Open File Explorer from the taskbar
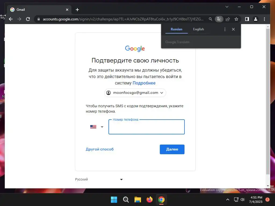 point(138,200)
